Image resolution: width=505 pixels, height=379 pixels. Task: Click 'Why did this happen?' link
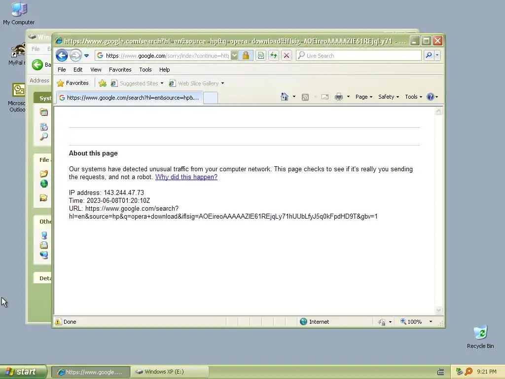(x=186, y=177)
